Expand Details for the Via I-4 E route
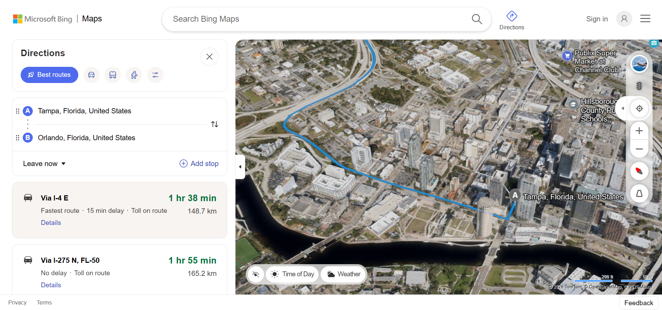 [50, 223]
